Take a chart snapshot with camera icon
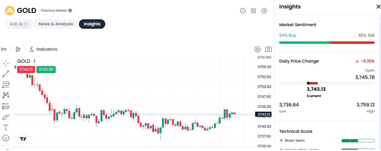This screenshot has height=151, width=381. 268,49
